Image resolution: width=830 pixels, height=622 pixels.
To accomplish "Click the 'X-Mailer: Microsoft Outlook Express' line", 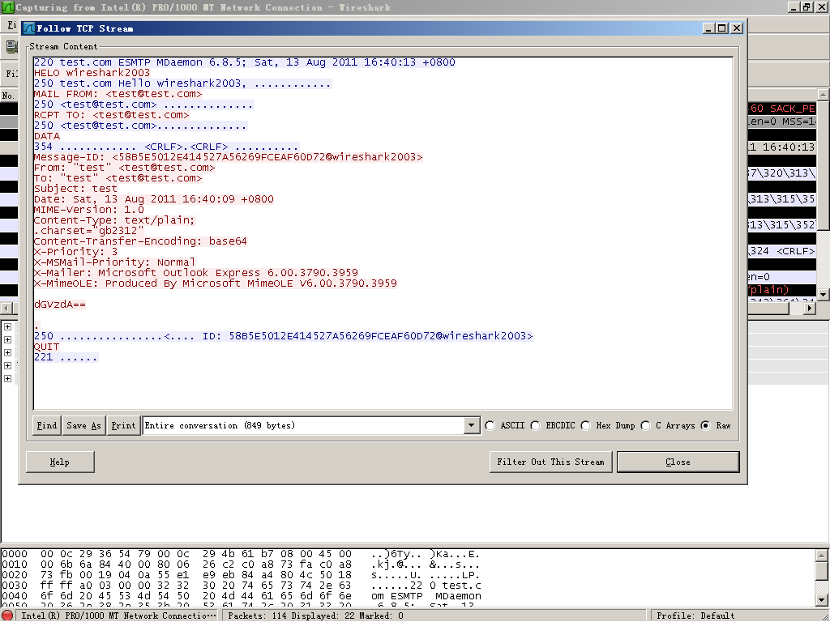I will [x=196, y=274].
